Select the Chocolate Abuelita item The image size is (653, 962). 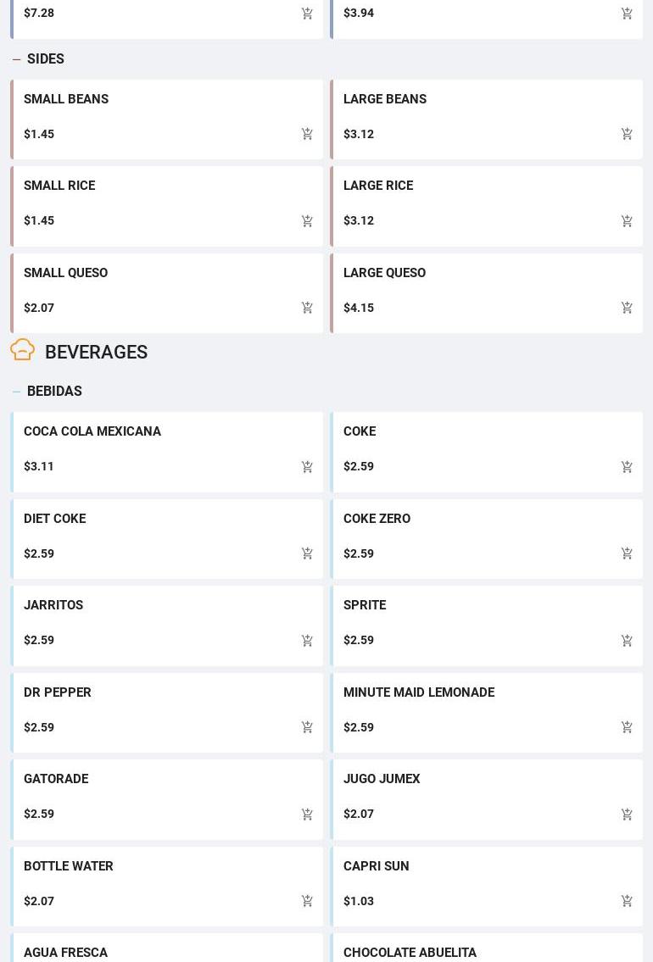point(410,952)
